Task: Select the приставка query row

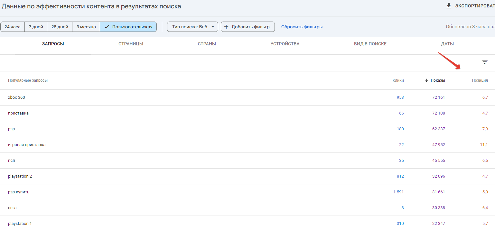Action: [x=247, y=113]
